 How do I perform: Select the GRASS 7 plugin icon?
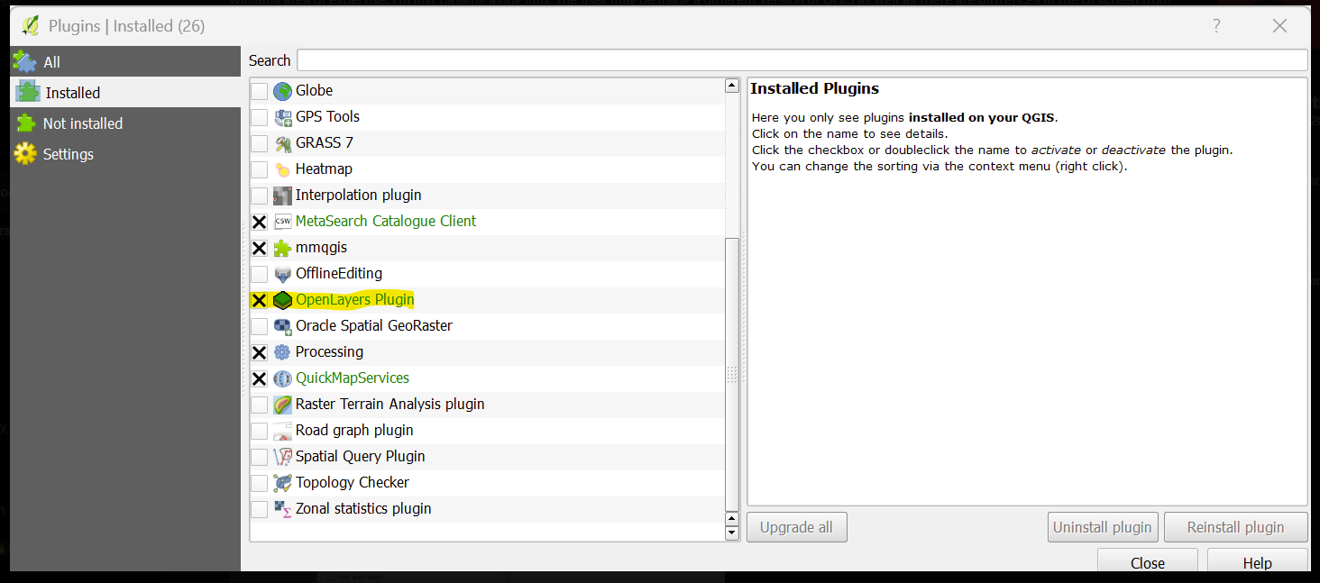pyautogui.click(x=282, y=142)
